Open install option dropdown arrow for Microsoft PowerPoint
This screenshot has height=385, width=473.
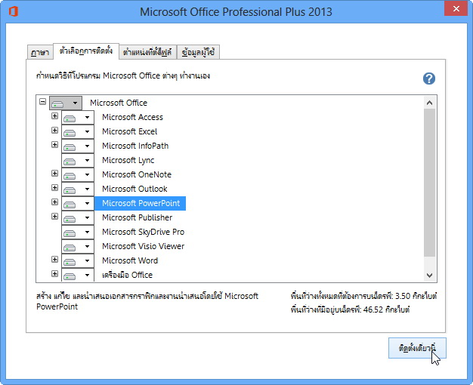[x=87, y=203]
